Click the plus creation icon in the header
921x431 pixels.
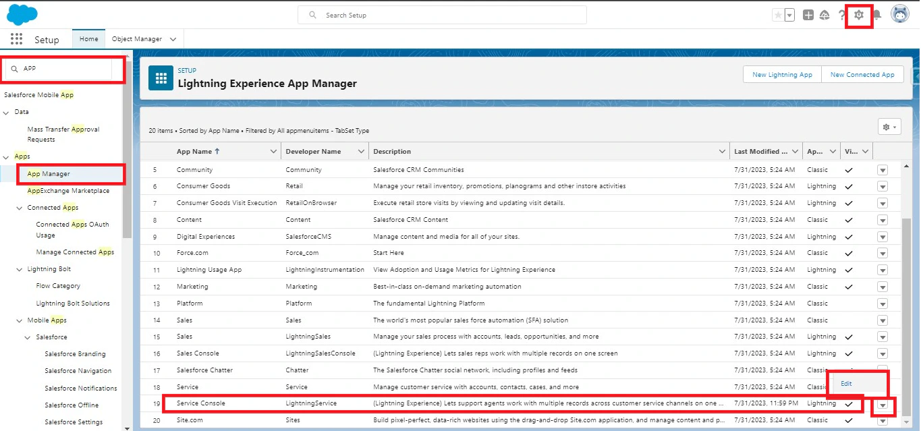808,14
